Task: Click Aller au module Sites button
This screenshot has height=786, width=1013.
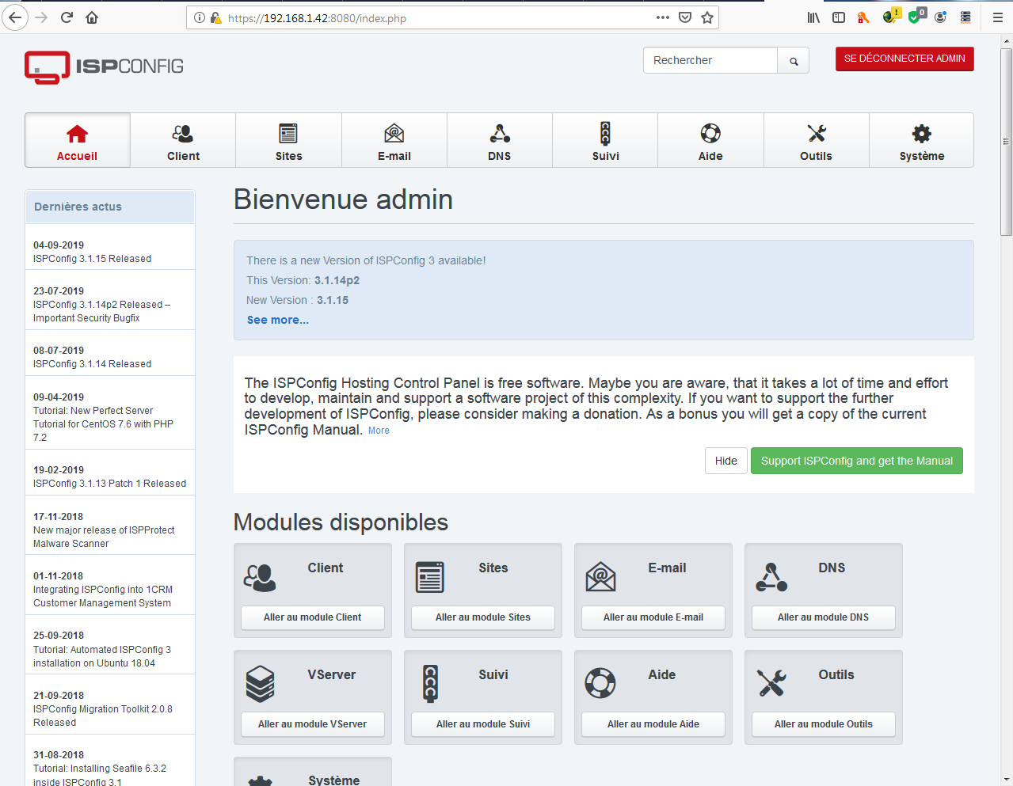Action: point(483,617)
